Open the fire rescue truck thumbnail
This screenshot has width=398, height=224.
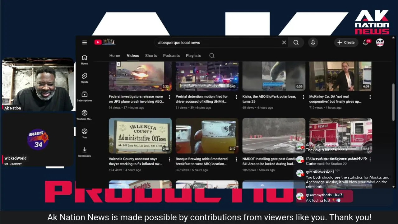[x=341, y=136]
